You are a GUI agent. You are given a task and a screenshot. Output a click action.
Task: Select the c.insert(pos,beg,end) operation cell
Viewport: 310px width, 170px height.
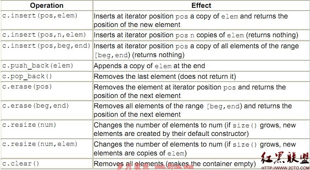point(47,50)
